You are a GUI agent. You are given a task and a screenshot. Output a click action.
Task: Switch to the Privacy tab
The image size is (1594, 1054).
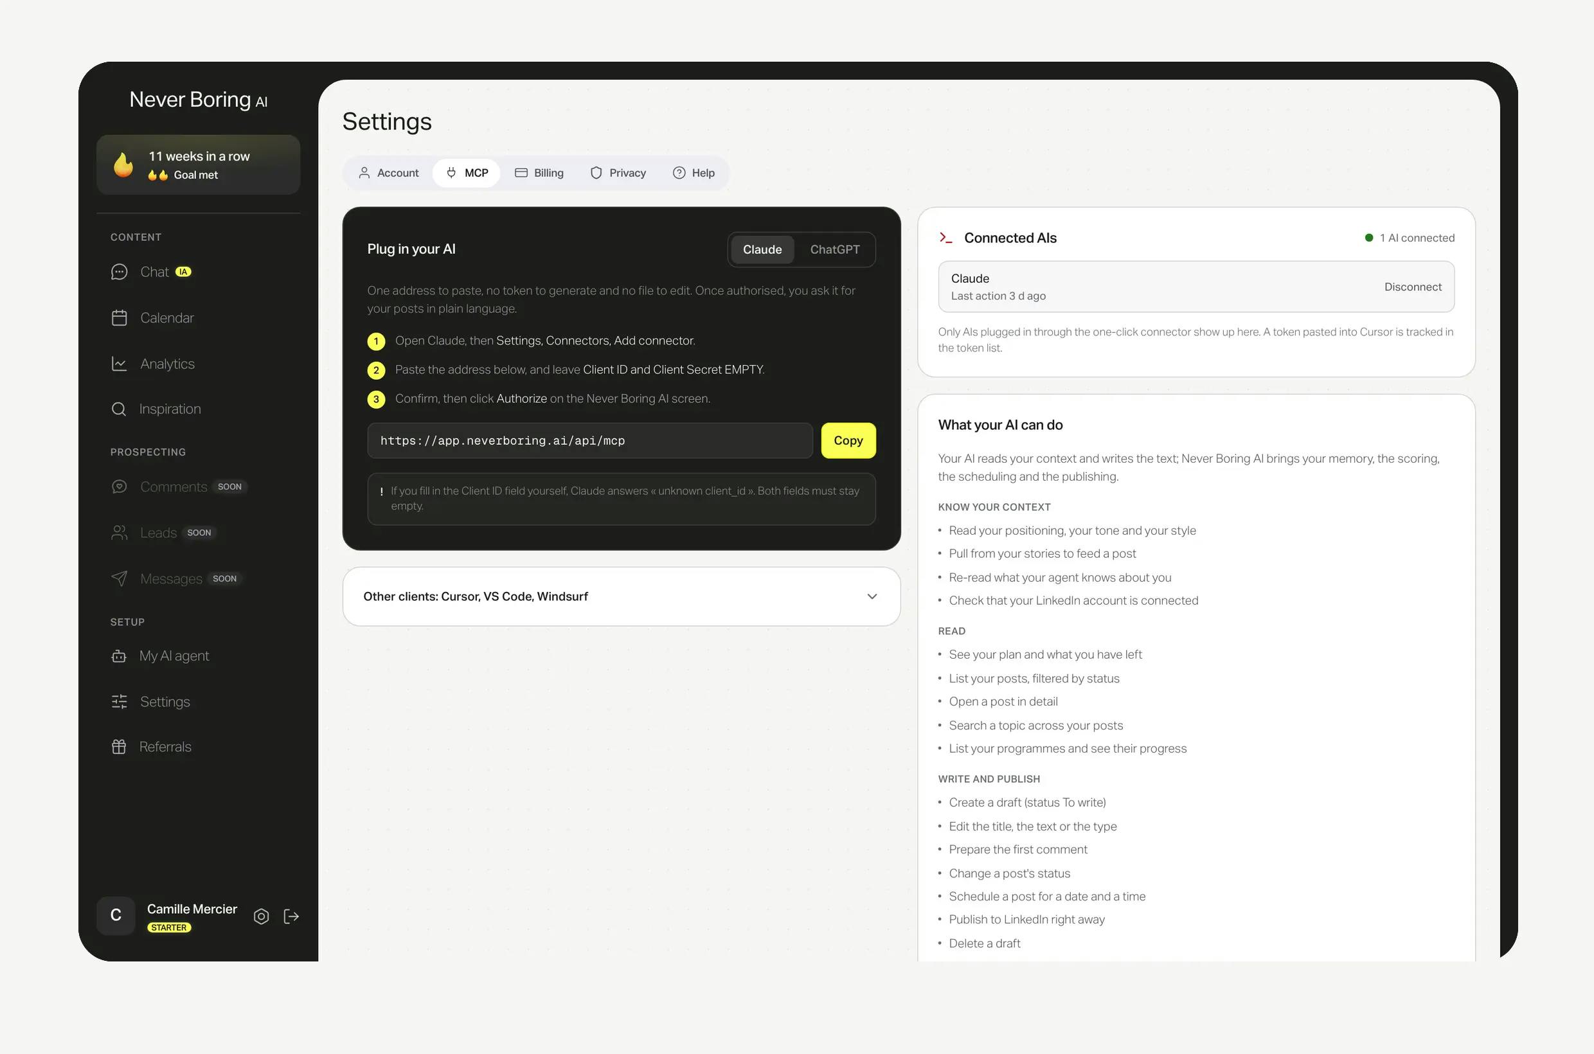pos(618,173)
